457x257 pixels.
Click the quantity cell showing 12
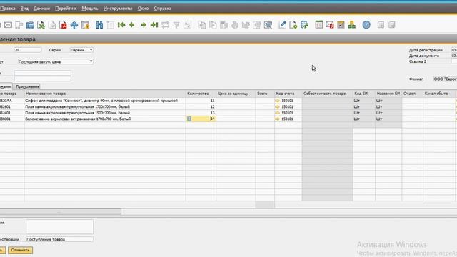(201, 106)
